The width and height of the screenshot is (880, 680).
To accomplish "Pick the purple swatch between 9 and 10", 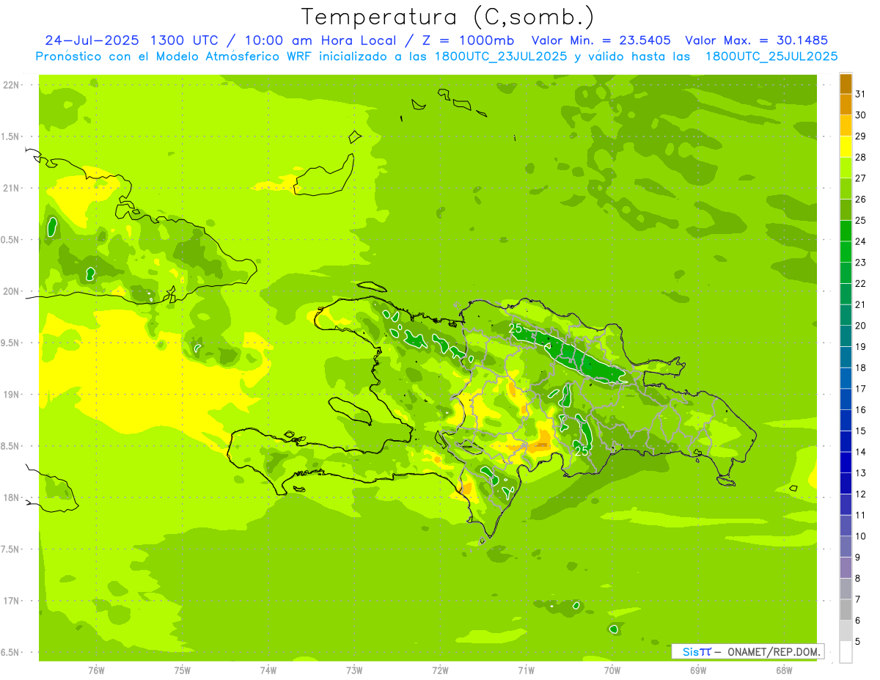I will tap(846, 547).
